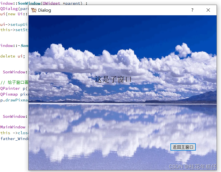
Task: Click 'delete ui;' in the code editor
Action: pos(13,56)
